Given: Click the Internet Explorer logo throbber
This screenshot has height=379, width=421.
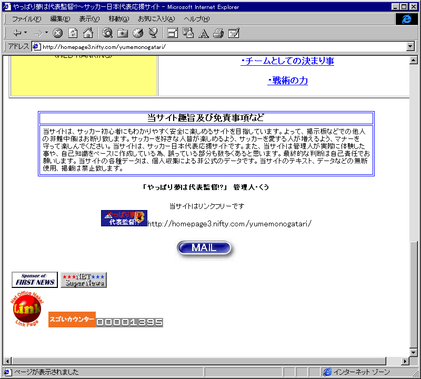Looking at the screenshot, I should [x=406, y=19].
